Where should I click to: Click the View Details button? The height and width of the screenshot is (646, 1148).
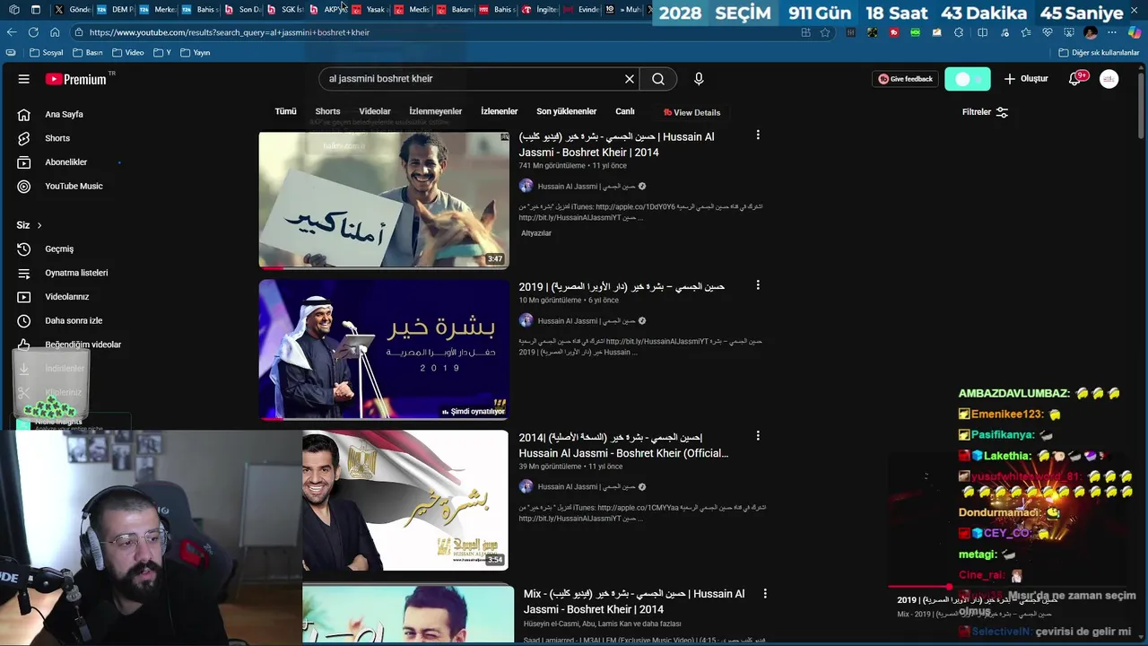[691, 112]
